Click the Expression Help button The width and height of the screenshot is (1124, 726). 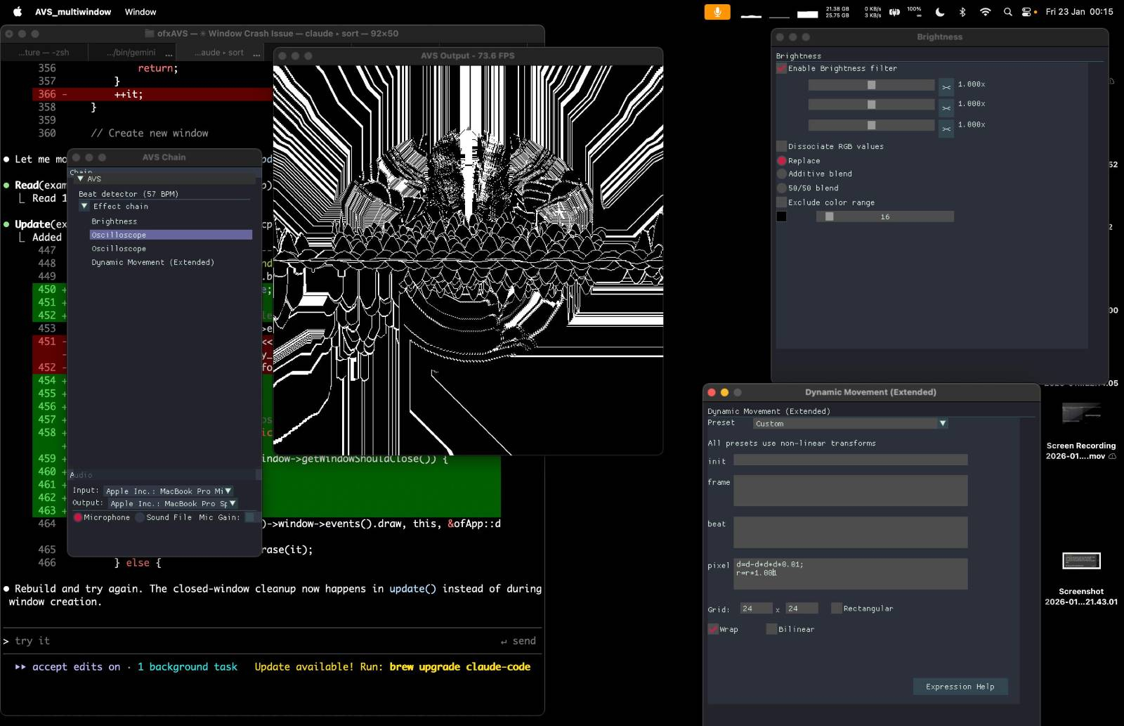(x=960, y=687)
